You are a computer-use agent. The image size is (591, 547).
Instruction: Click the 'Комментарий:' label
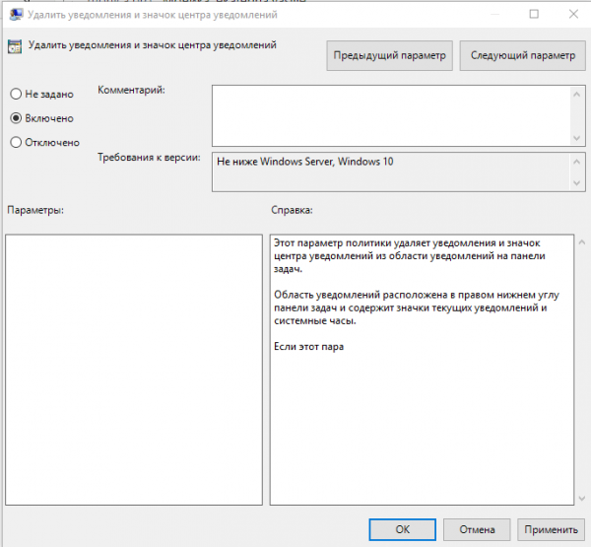click(x=131, y=90)
